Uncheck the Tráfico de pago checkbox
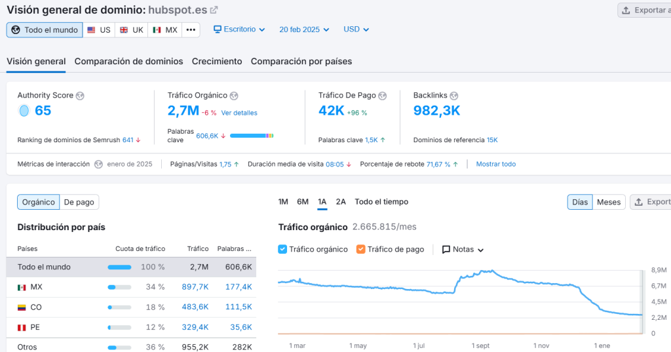Viewport: 671px width, 352px height. point(361,249)
